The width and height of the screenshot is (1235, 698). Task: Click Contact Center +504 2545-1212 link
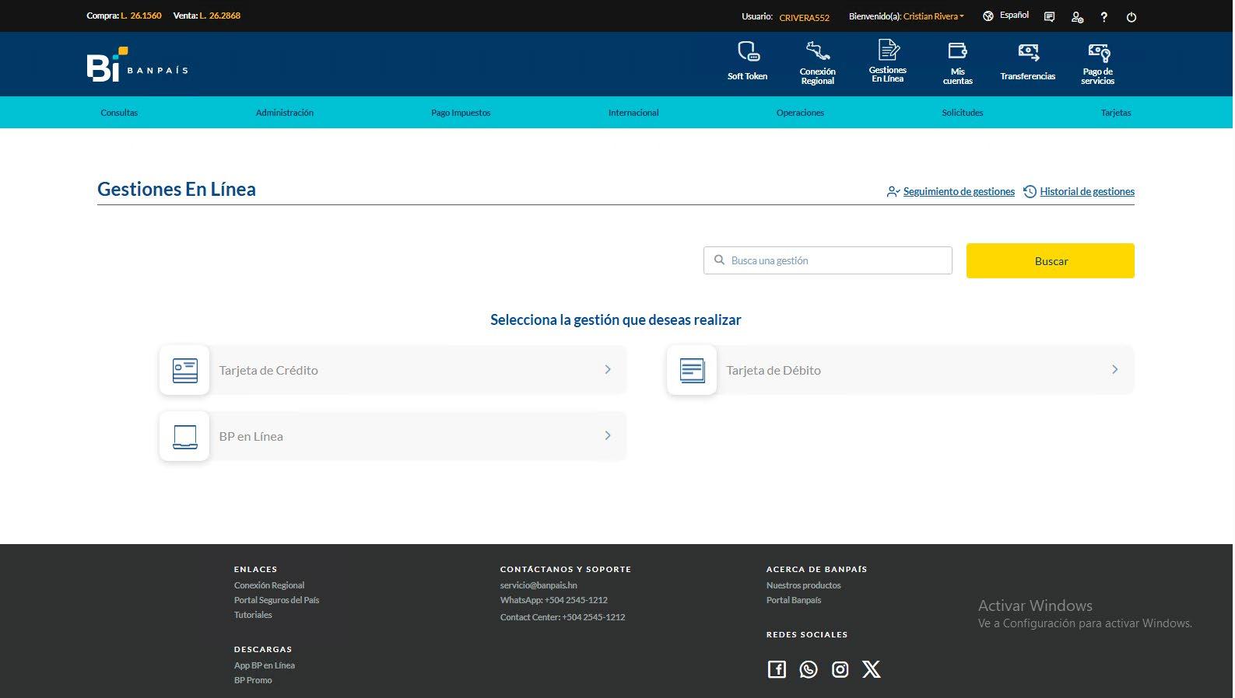click(x=563, y=617)
